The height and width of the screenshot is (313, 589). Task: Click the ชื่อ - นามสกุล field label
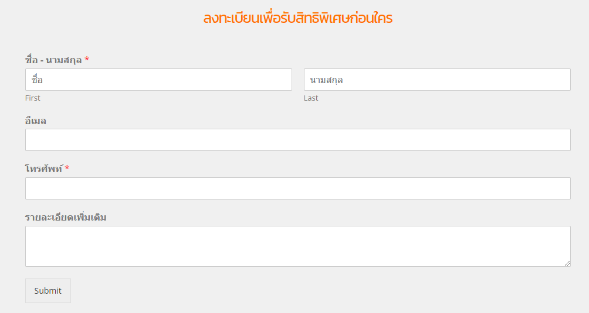[53, 60]
